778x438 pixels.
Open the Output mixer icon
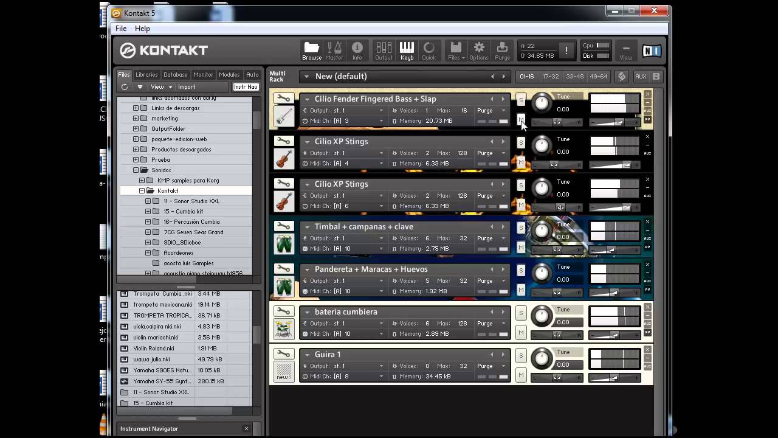click(384, 51)
